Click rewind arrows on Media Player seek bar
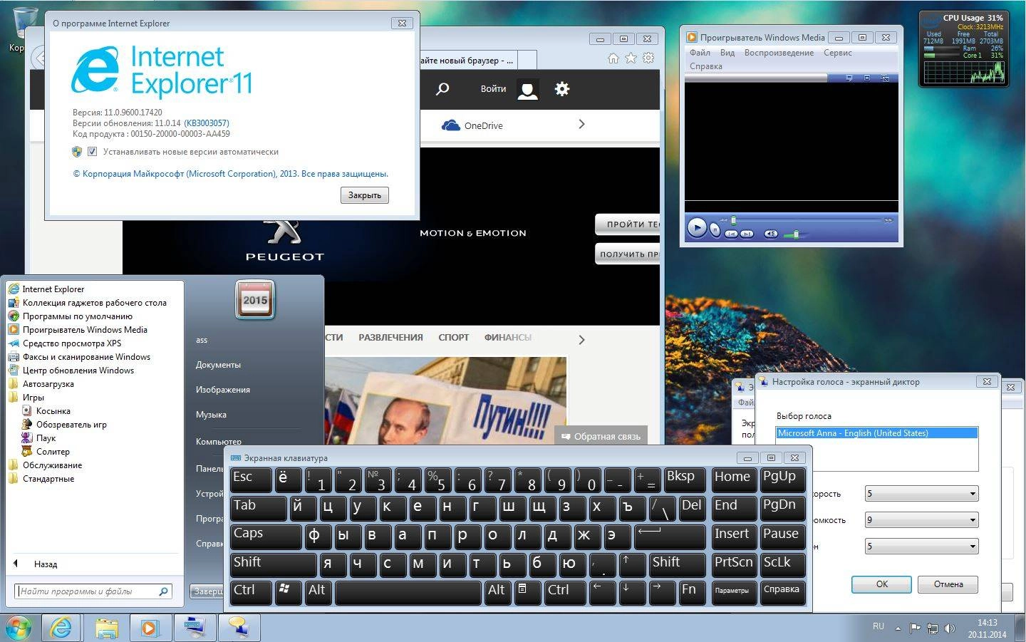The height and width of the screenshot is (642, 1026). [723, 220]
